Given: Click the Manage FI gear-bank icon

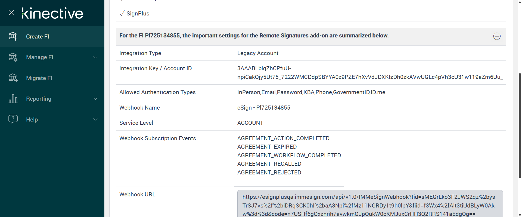Looking at the screenshot, I should tap(13, 57).
